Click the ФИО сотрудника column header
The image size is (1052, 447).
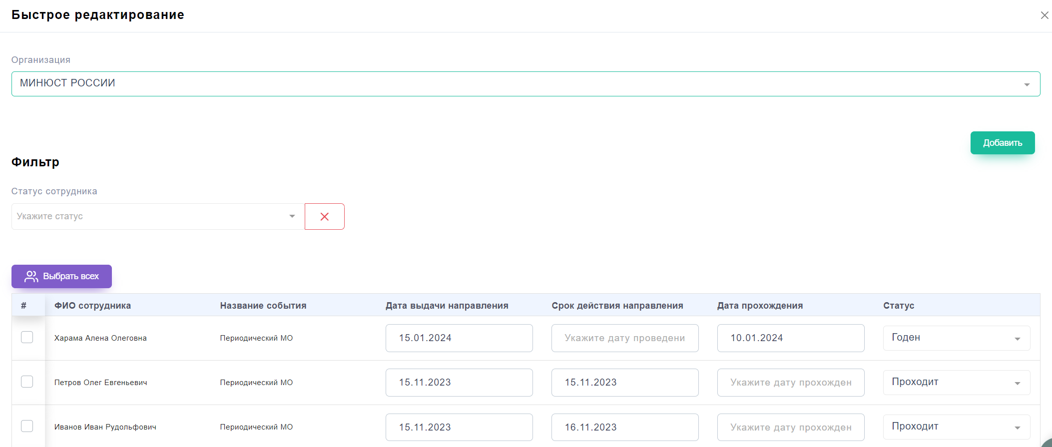pyautogui.click(x=92, y=306)
